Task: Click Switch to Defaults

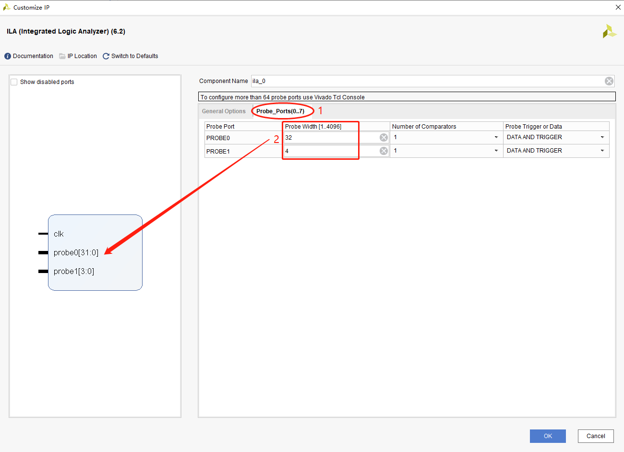Action: click(135, 56)
